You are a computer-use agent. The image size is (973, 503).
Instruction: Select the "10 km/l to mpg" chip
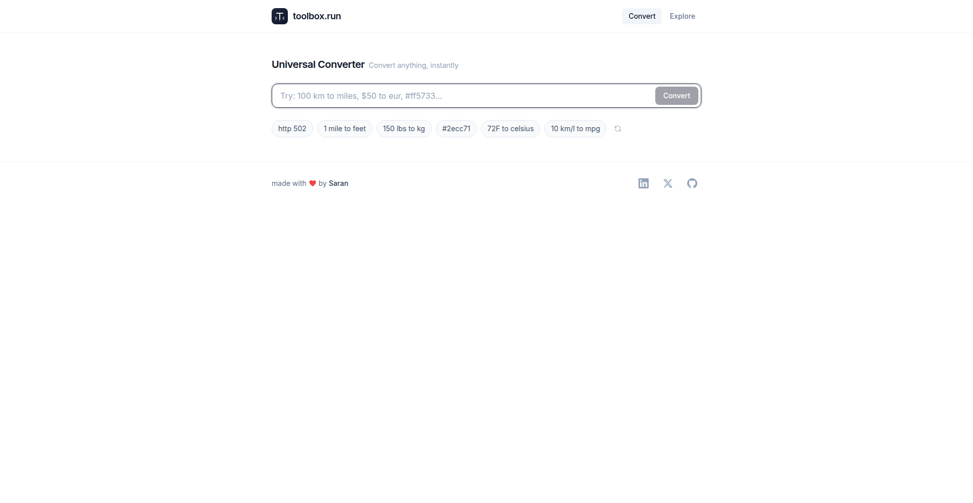pos(575,129)
